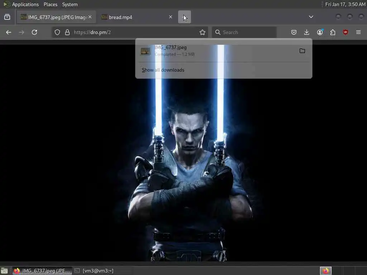Click the Firefox workspace switcher thumbnail

[x=325, y=271]
